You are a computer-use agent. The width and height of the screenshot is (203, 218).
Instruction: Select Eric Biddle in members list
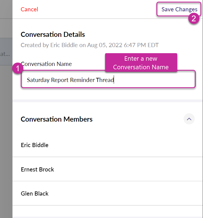tap(35, 145)
